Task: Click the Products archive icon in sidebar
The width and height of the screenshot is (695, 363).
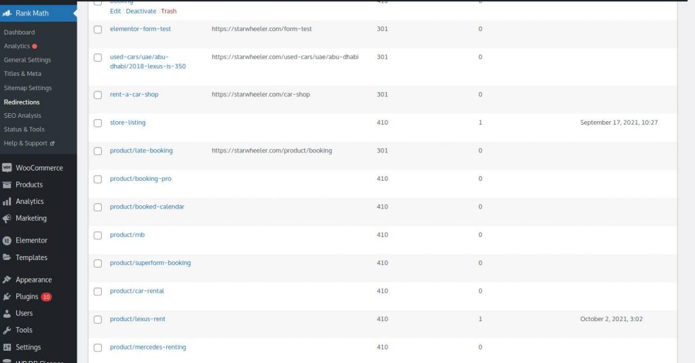Action: tap(7, 185)
